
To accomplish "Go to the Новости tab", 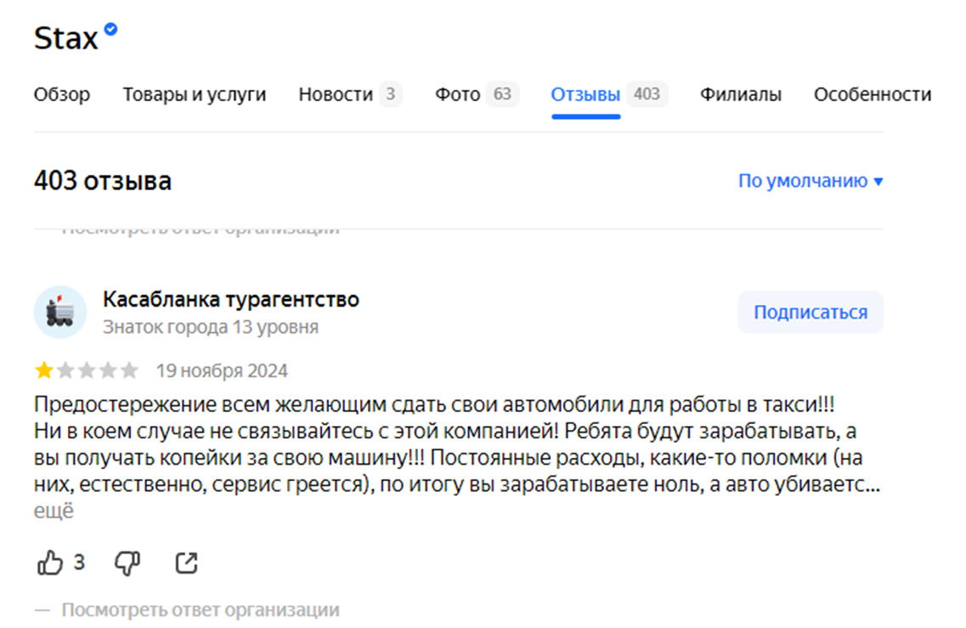I will pos(350,94).
